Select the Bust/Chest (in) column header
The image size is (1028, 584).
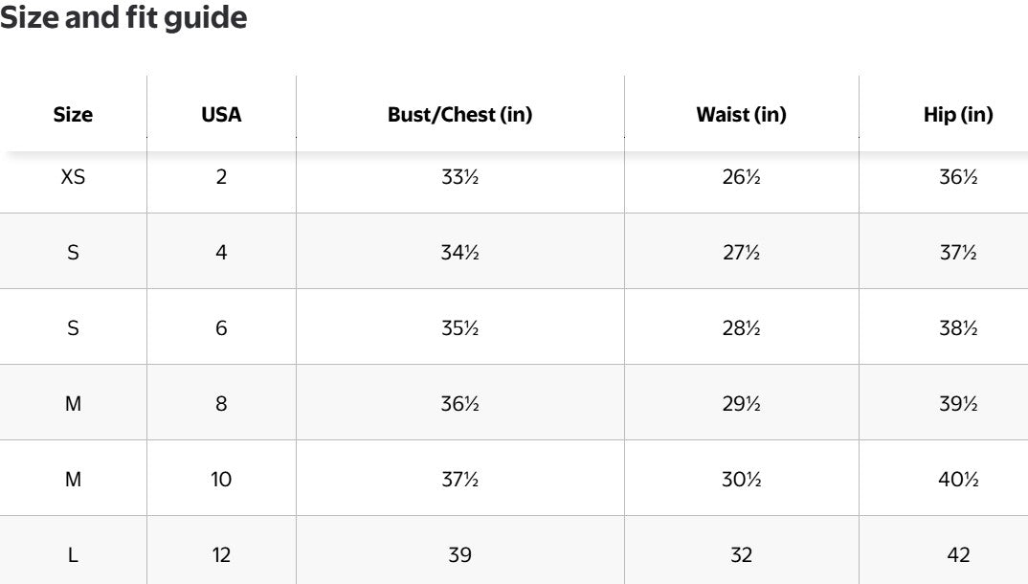coord(459,115)
